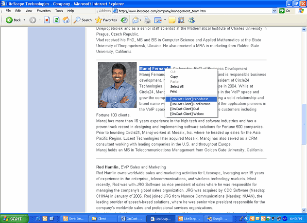The width and height of the screenshot is (307, 223).
Task: Click the taskbar clock showing 6:40 PM
Action: [x=296, y=219]
